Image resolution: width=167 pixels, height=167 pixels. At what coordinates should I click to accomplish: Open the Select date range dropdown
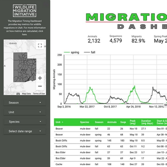[x=25, y=131]
